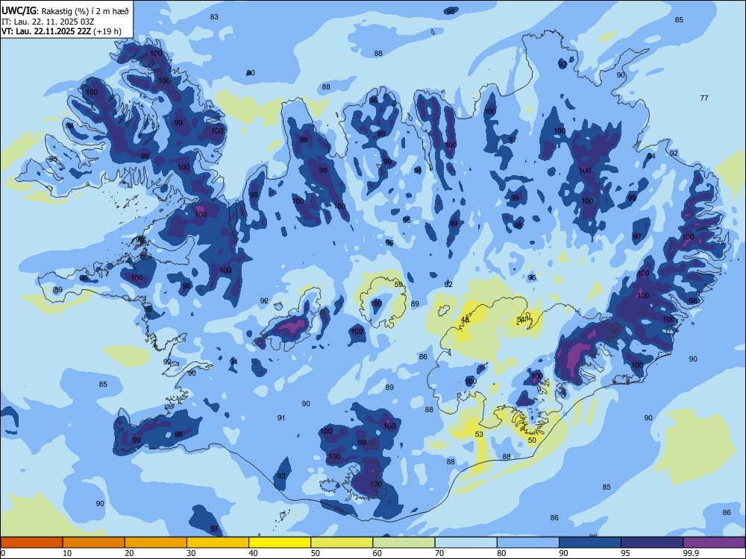The height and width of the screenshot is (559, 746).
Task: Click the 40–50 bright yellow legend swatch
Action: pos(280,543)
